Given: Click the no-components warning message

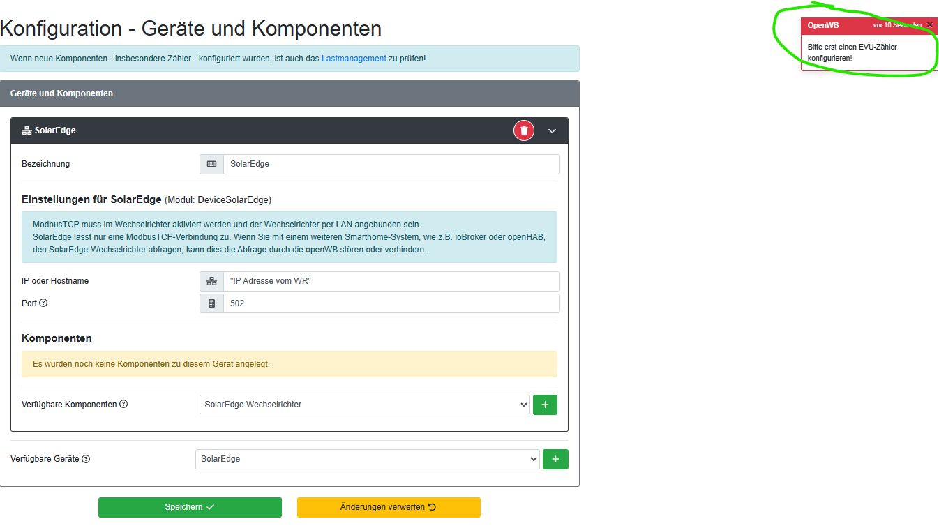Looking at the screenshot, I should click(290, 364).
